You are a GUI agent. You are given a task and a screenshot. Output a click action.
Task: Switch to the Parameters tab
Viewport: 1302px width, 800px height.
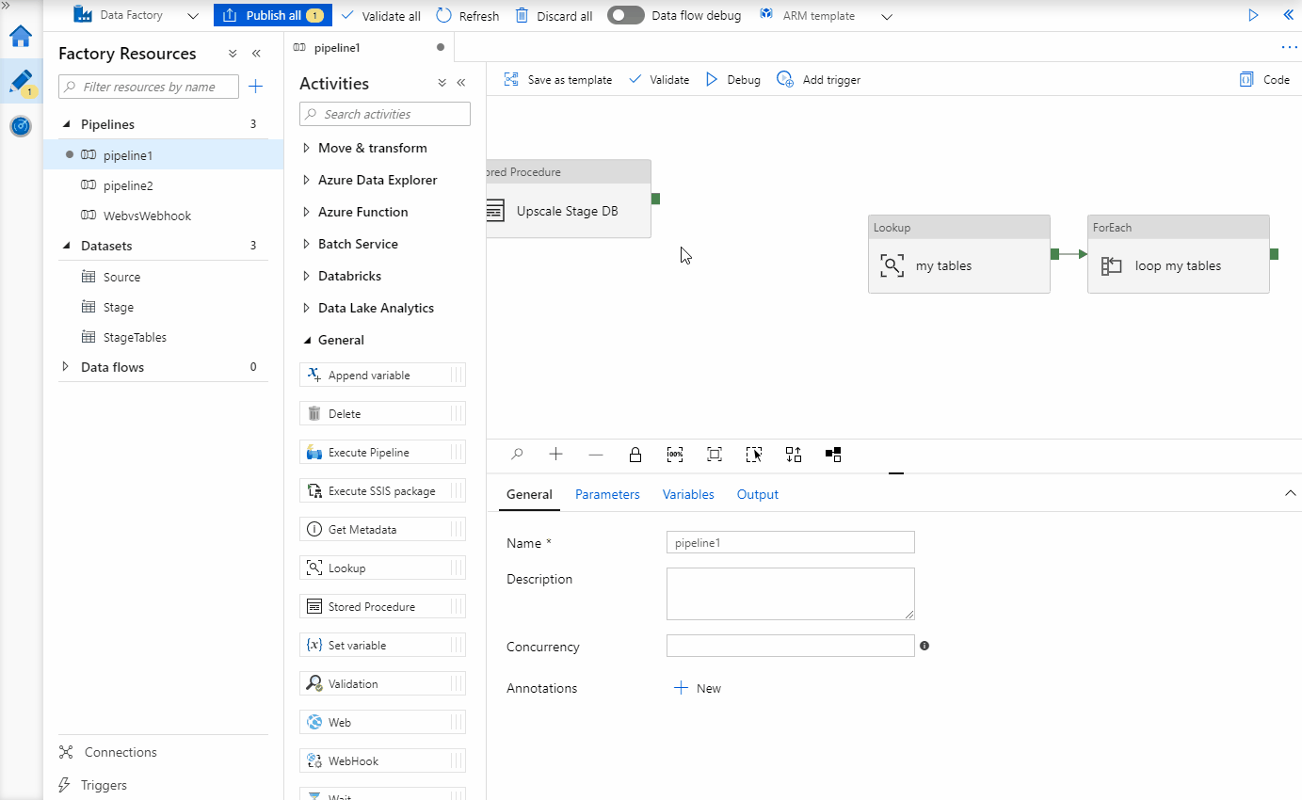pyautogui.click(x=607, y=494)
